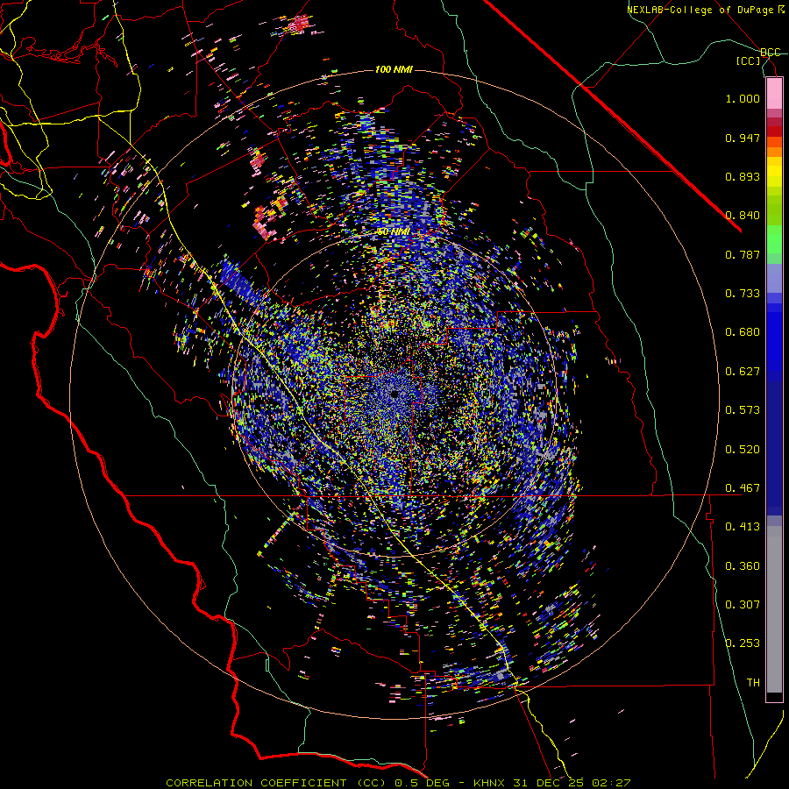
Task: Click the 0.467 scale value
Action: coord(743,488)
